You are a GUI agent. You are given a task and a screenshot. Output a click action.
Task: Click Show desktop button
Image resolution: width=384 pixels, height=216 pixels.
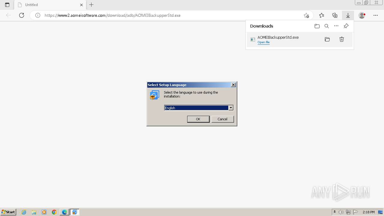click(380, 212)
